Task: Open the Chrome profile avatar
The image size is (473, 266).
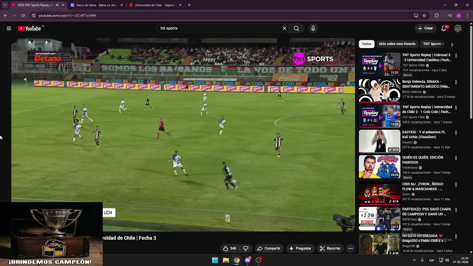Action: [x=459, y=16]
